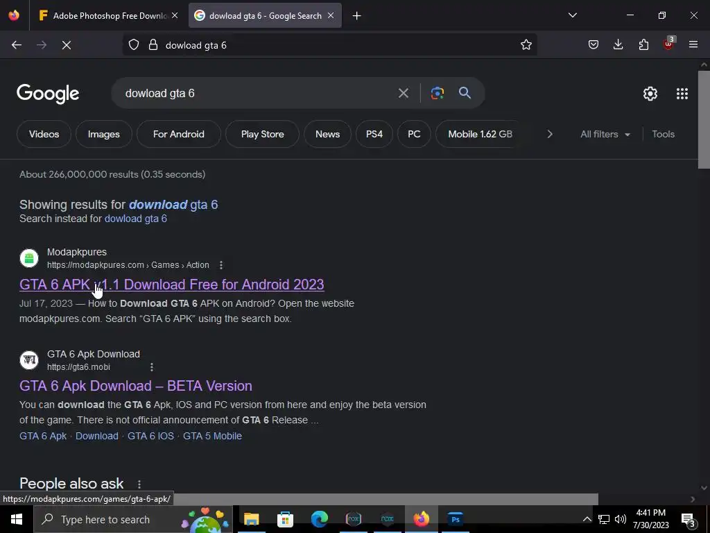Open options for the gta6.mobi result
The width and height of the screenshot is (710, 533).
pyautogui.click(x=152, y=367)
